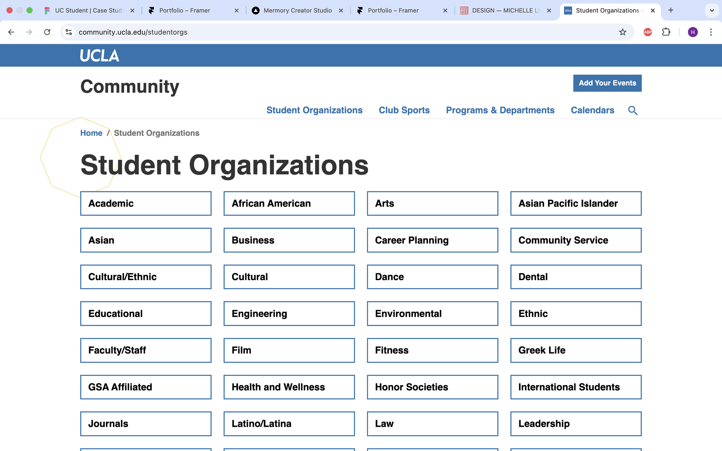
Task: Go back to previous page
Action: (x=11, y=32)
